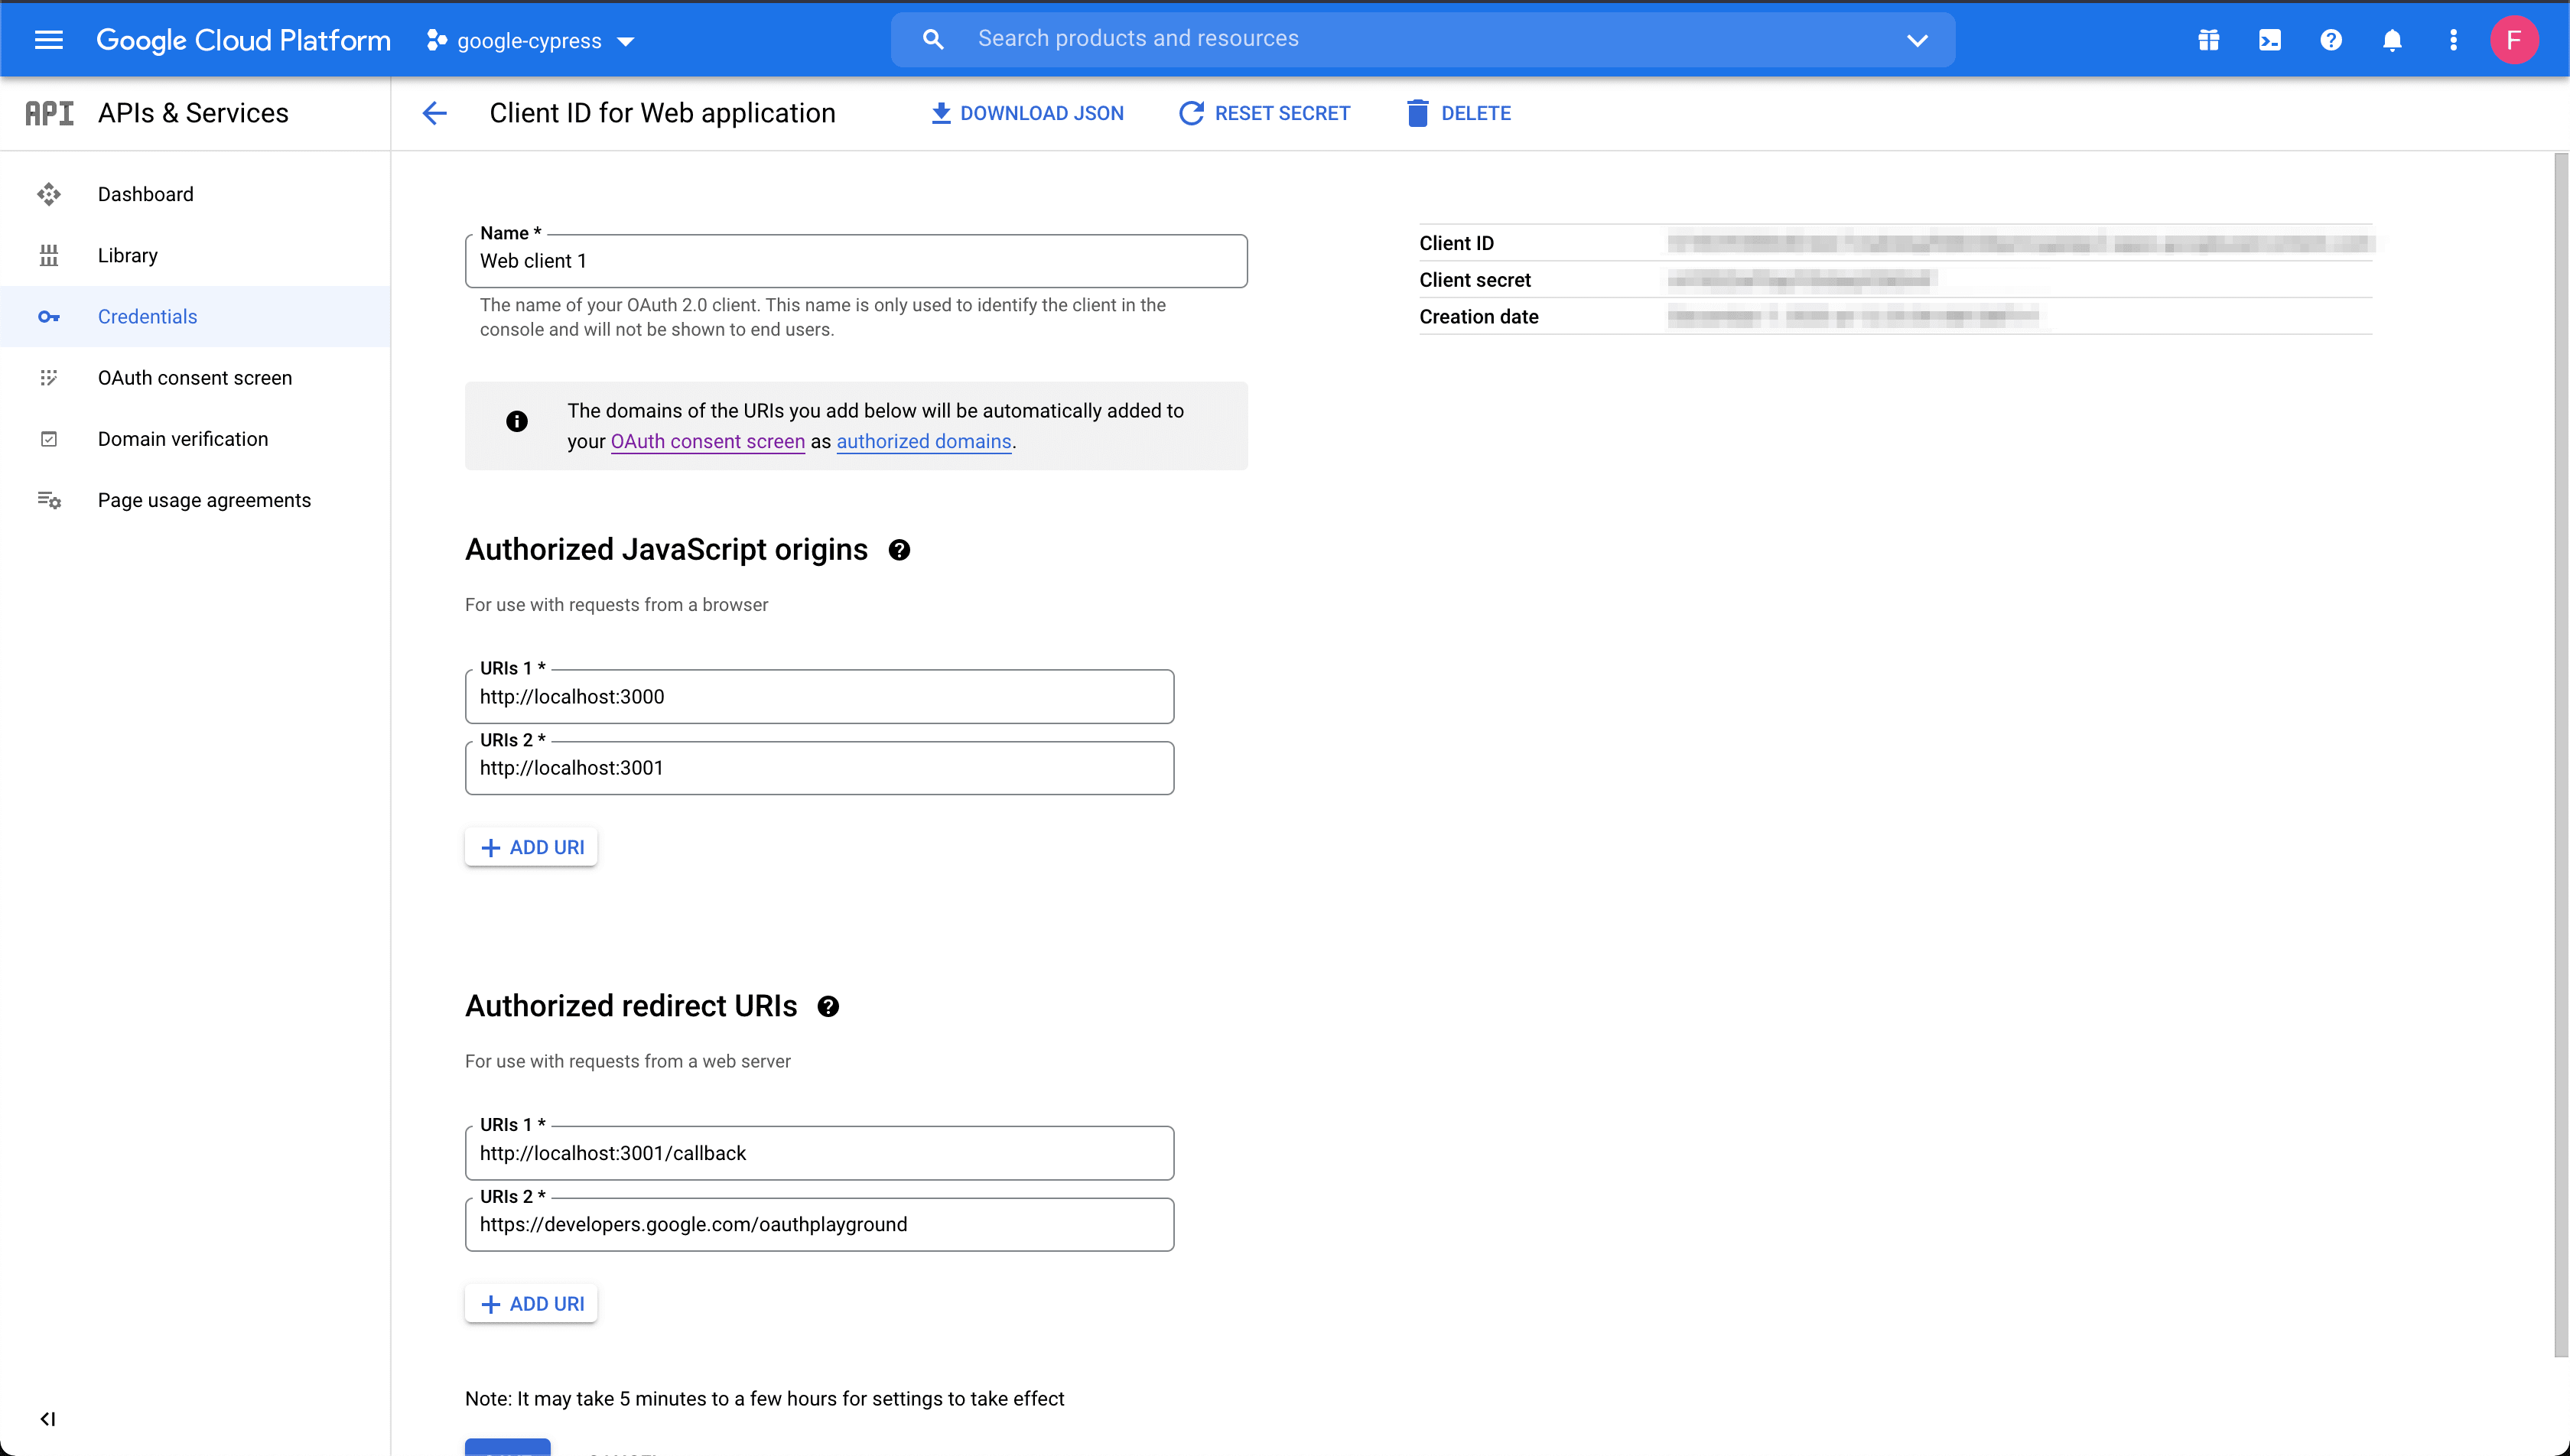Image resolution: width=2570 pixels, height=1456 pixels.
Task: Go to OAuth consent screen in sidebar
Action: [195, 378]
